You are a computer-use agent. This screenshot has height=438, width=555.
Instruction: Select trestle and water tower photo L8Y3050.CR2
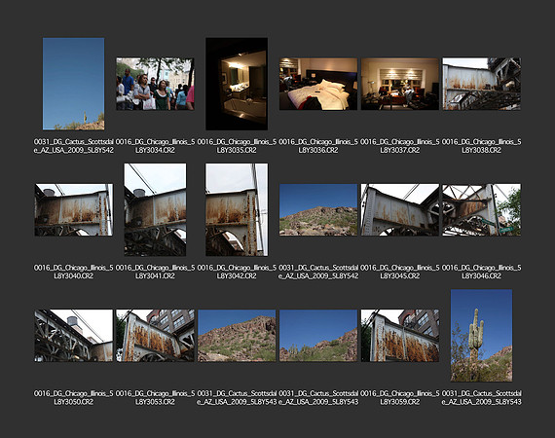pyautogui.click(x=74, y=336)
